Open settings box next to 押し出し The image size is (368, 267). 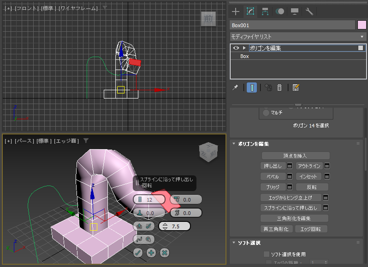click(290, 166)
